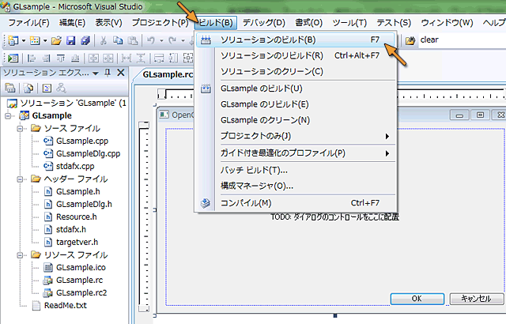Screen dimensions: 506x324
Task: Click the Align Bottoms icon
Action: pyautogui.click(x=75, y=58)
